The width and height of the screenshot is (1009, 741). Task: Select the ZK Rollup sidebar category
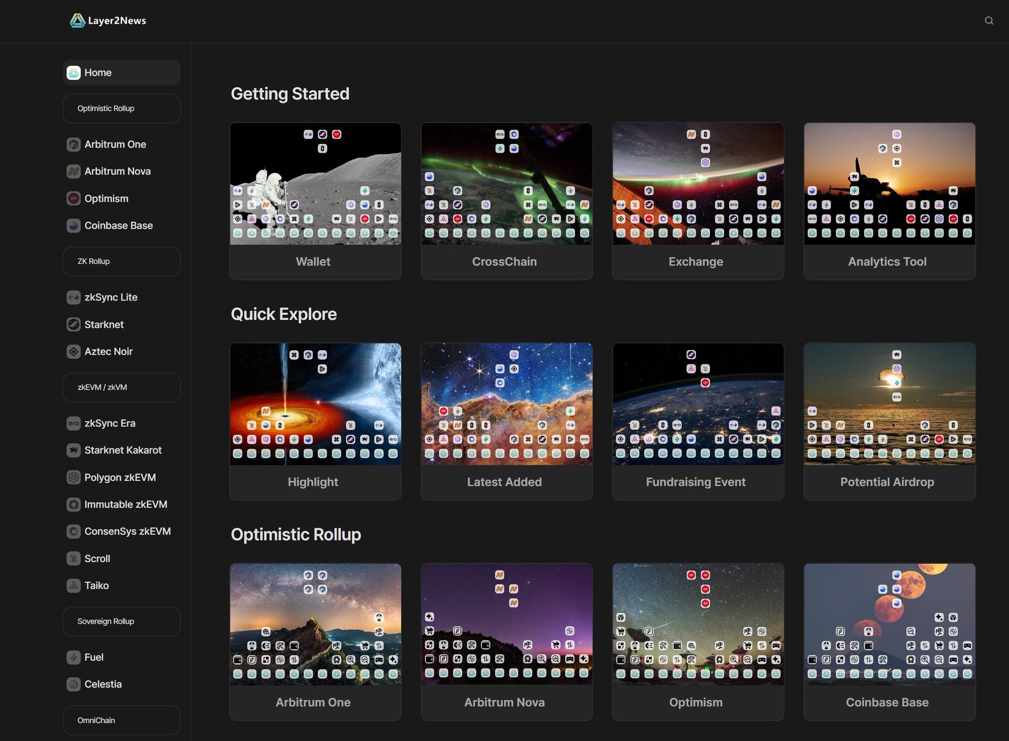pos(122,262)
